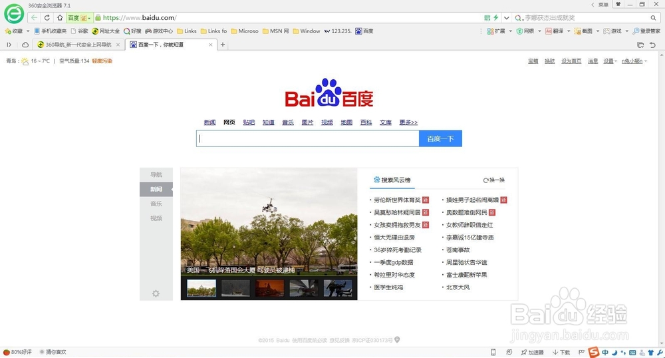Open the Window bookmark folder
Screen dimensions: 665x358
[x=306, y=31]
